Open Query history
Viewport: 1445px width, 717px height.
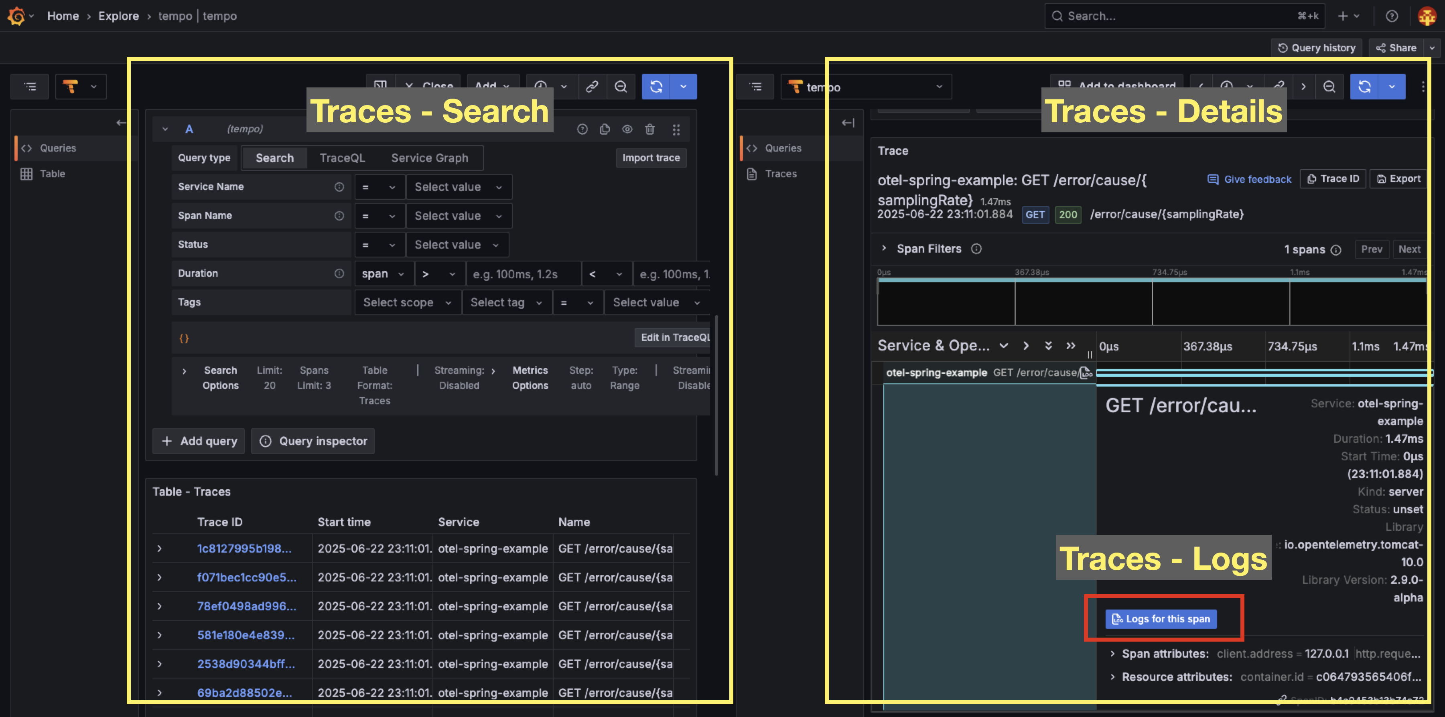coord(1316,48)
